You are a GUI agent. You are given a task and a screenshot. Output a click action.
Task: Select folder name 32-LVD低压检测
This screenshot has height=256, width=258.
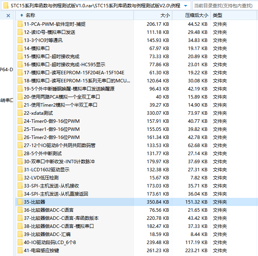pos(41,178)
